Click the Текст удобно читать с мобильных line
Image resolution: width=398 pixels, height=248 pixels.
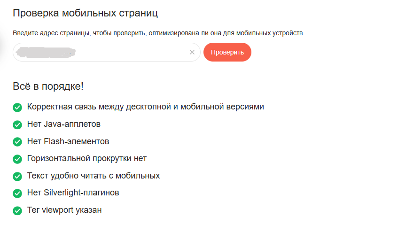(94, 176)
